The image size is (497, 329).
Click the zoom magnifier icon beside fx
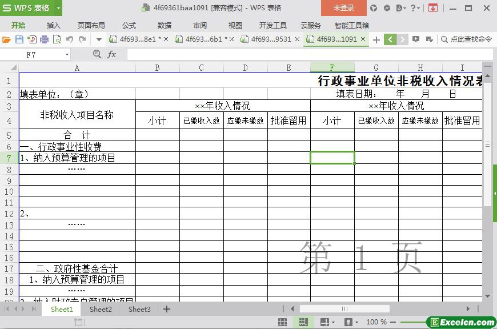click(97, 54)
